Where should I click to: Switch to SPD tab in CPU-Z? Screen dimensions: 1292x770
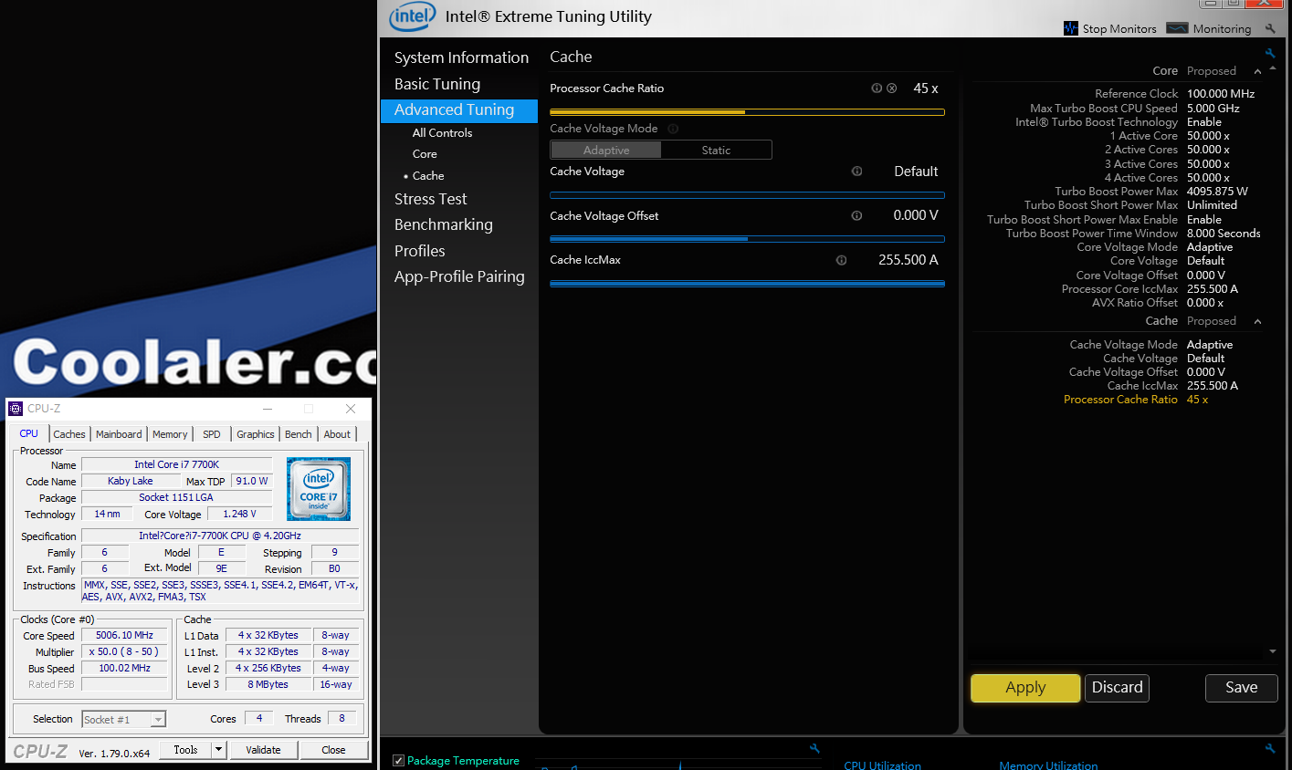(212, 434)
